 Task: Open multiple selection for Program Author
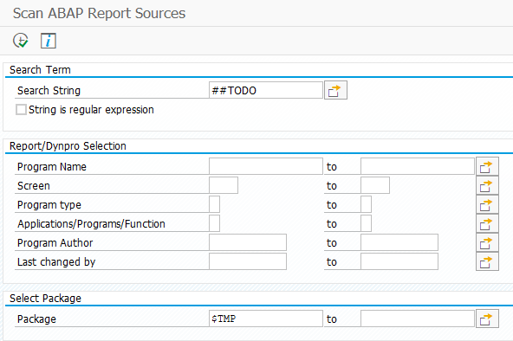point(487,242)
